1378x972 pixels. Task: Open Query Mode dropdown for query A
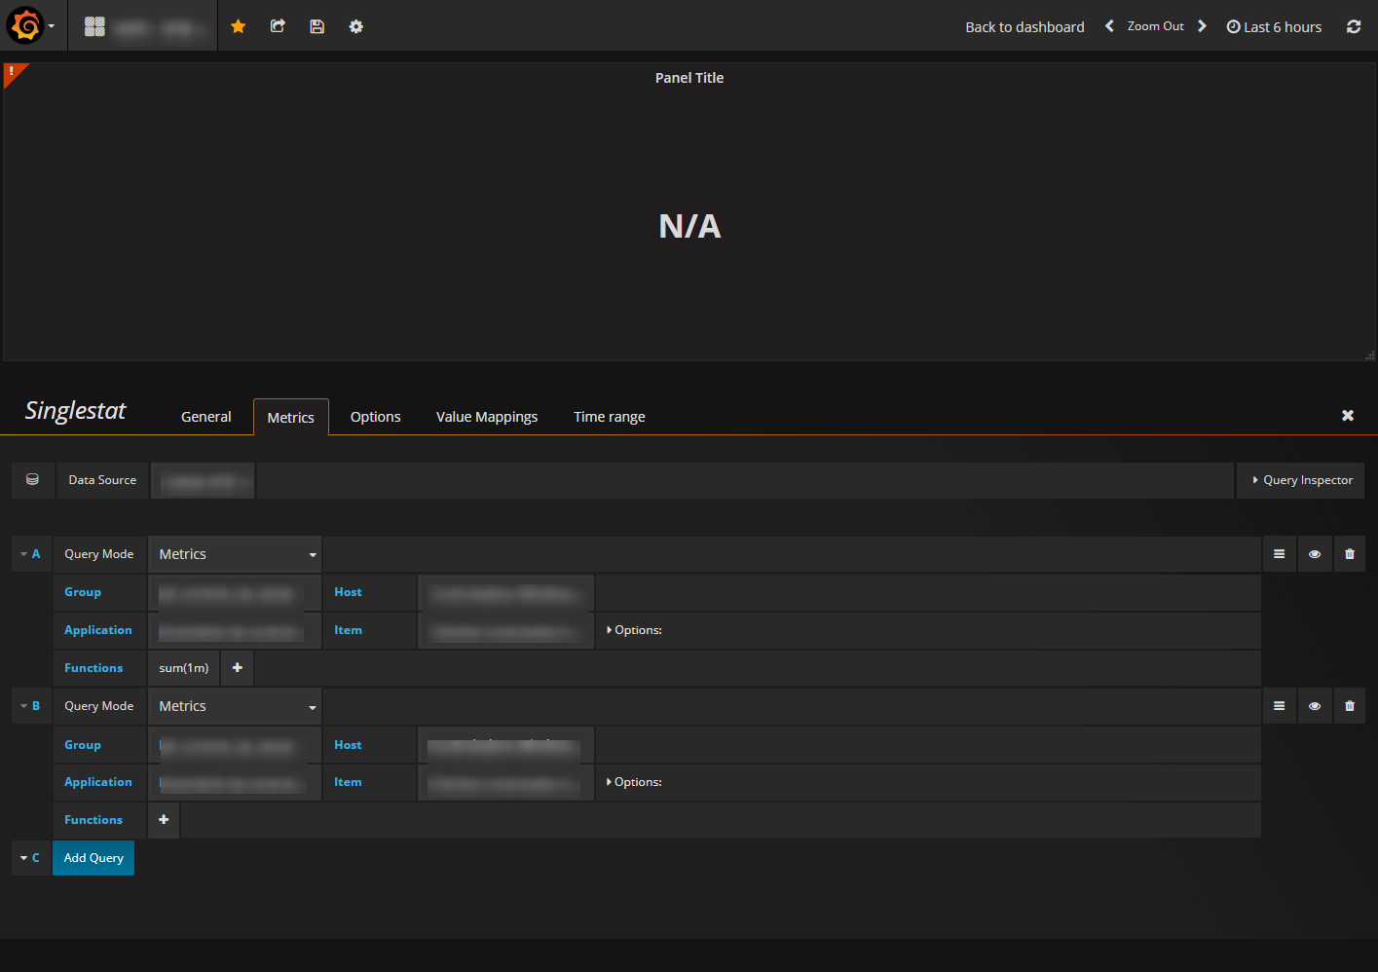235,554
